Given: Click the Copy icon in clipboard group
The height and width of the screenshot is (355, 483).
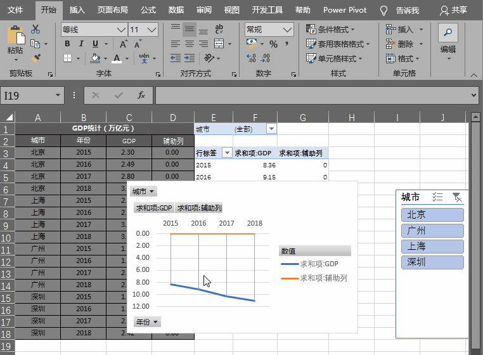Looking at the screenshot, I should pos(35,44).
